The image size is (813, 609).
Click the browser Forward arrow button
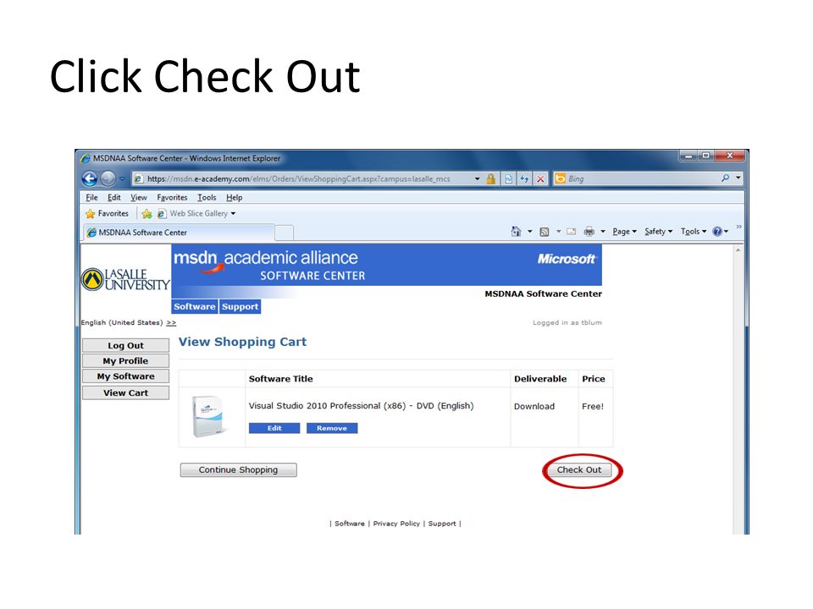[x=108, y=178]
